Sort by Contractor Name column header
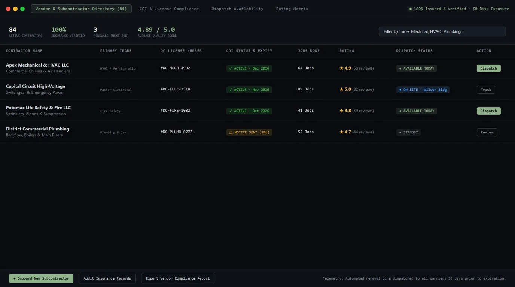The width and height of the screenshot is (515, 287). click(24, 51)
